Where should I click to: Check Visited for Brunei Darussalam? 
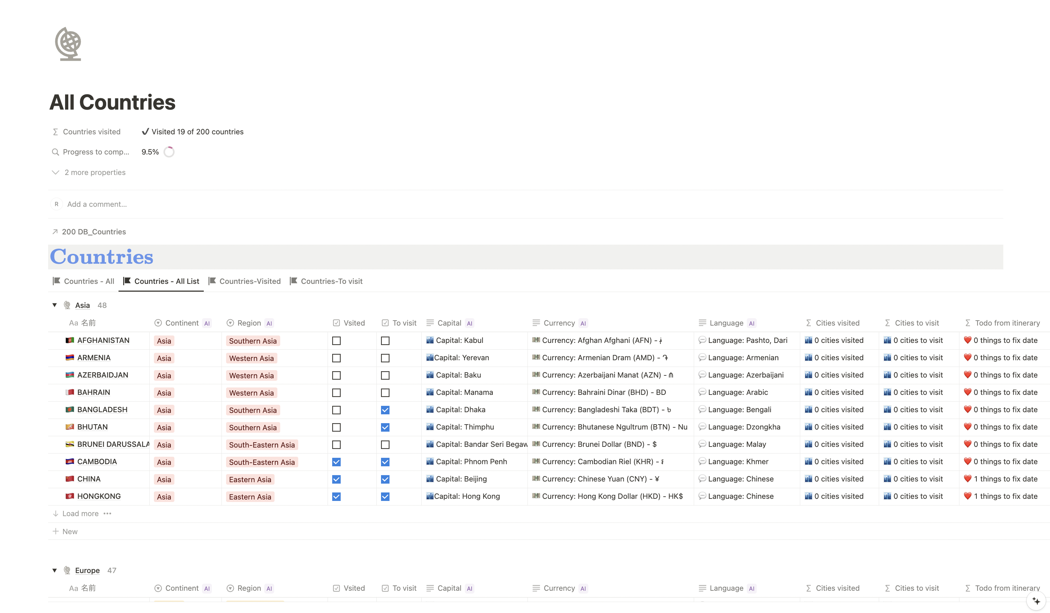[336, 445]
